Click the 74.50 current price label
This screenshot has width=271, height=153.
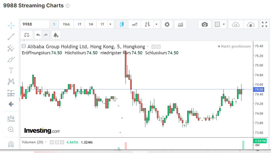pos(259,89)
